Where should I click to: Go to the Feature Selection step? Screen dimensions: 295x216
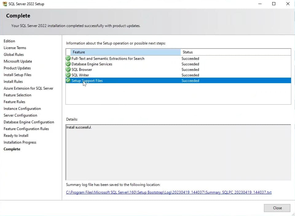click(x=18, y=95)
